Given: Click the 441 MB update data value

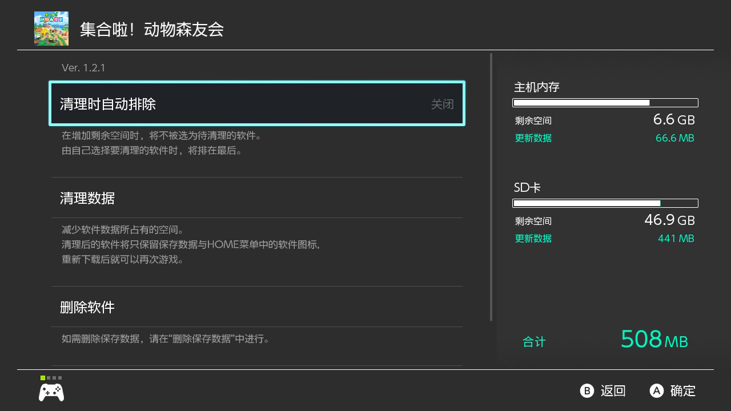Looking at the screenshot, I should [x=676, y=239].
